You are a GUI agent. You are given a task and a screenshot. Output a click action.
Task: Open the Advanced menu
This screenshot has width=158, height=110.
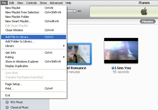click(x=56, y=3)
